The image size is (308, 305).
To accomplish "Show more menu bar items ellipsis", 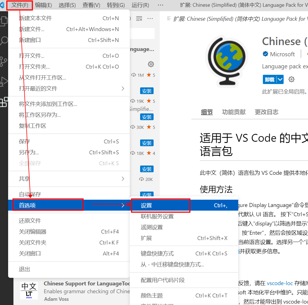I will tap(161, 5).
